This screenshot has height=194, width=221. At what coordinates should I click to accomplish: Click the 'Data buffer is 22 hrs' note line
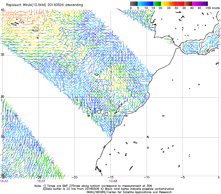tap(108, 189)
